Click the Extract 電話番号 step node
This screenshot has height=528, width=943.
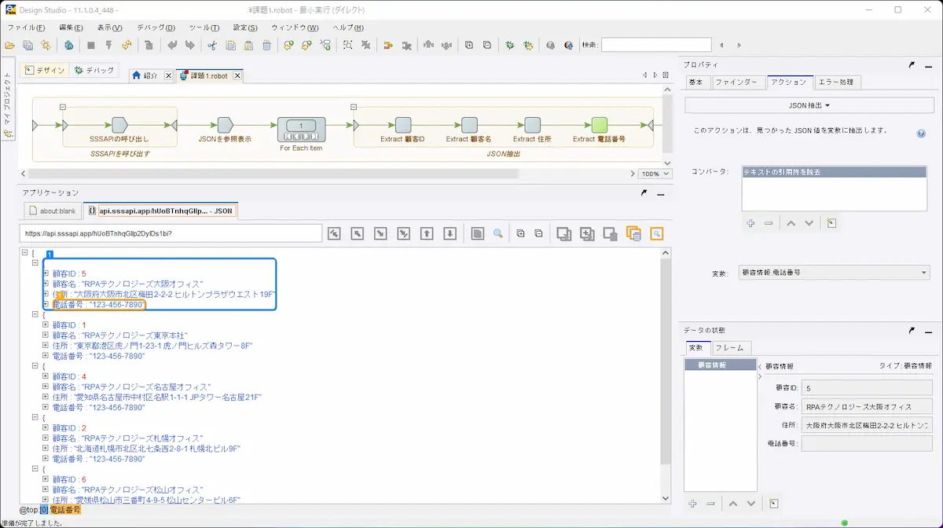tap(600, 125)
